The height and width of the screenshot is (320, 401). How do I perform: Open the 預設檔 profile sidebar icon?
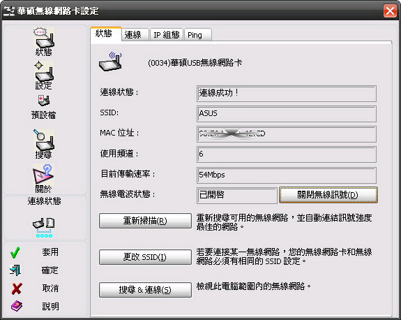(43, 107)
